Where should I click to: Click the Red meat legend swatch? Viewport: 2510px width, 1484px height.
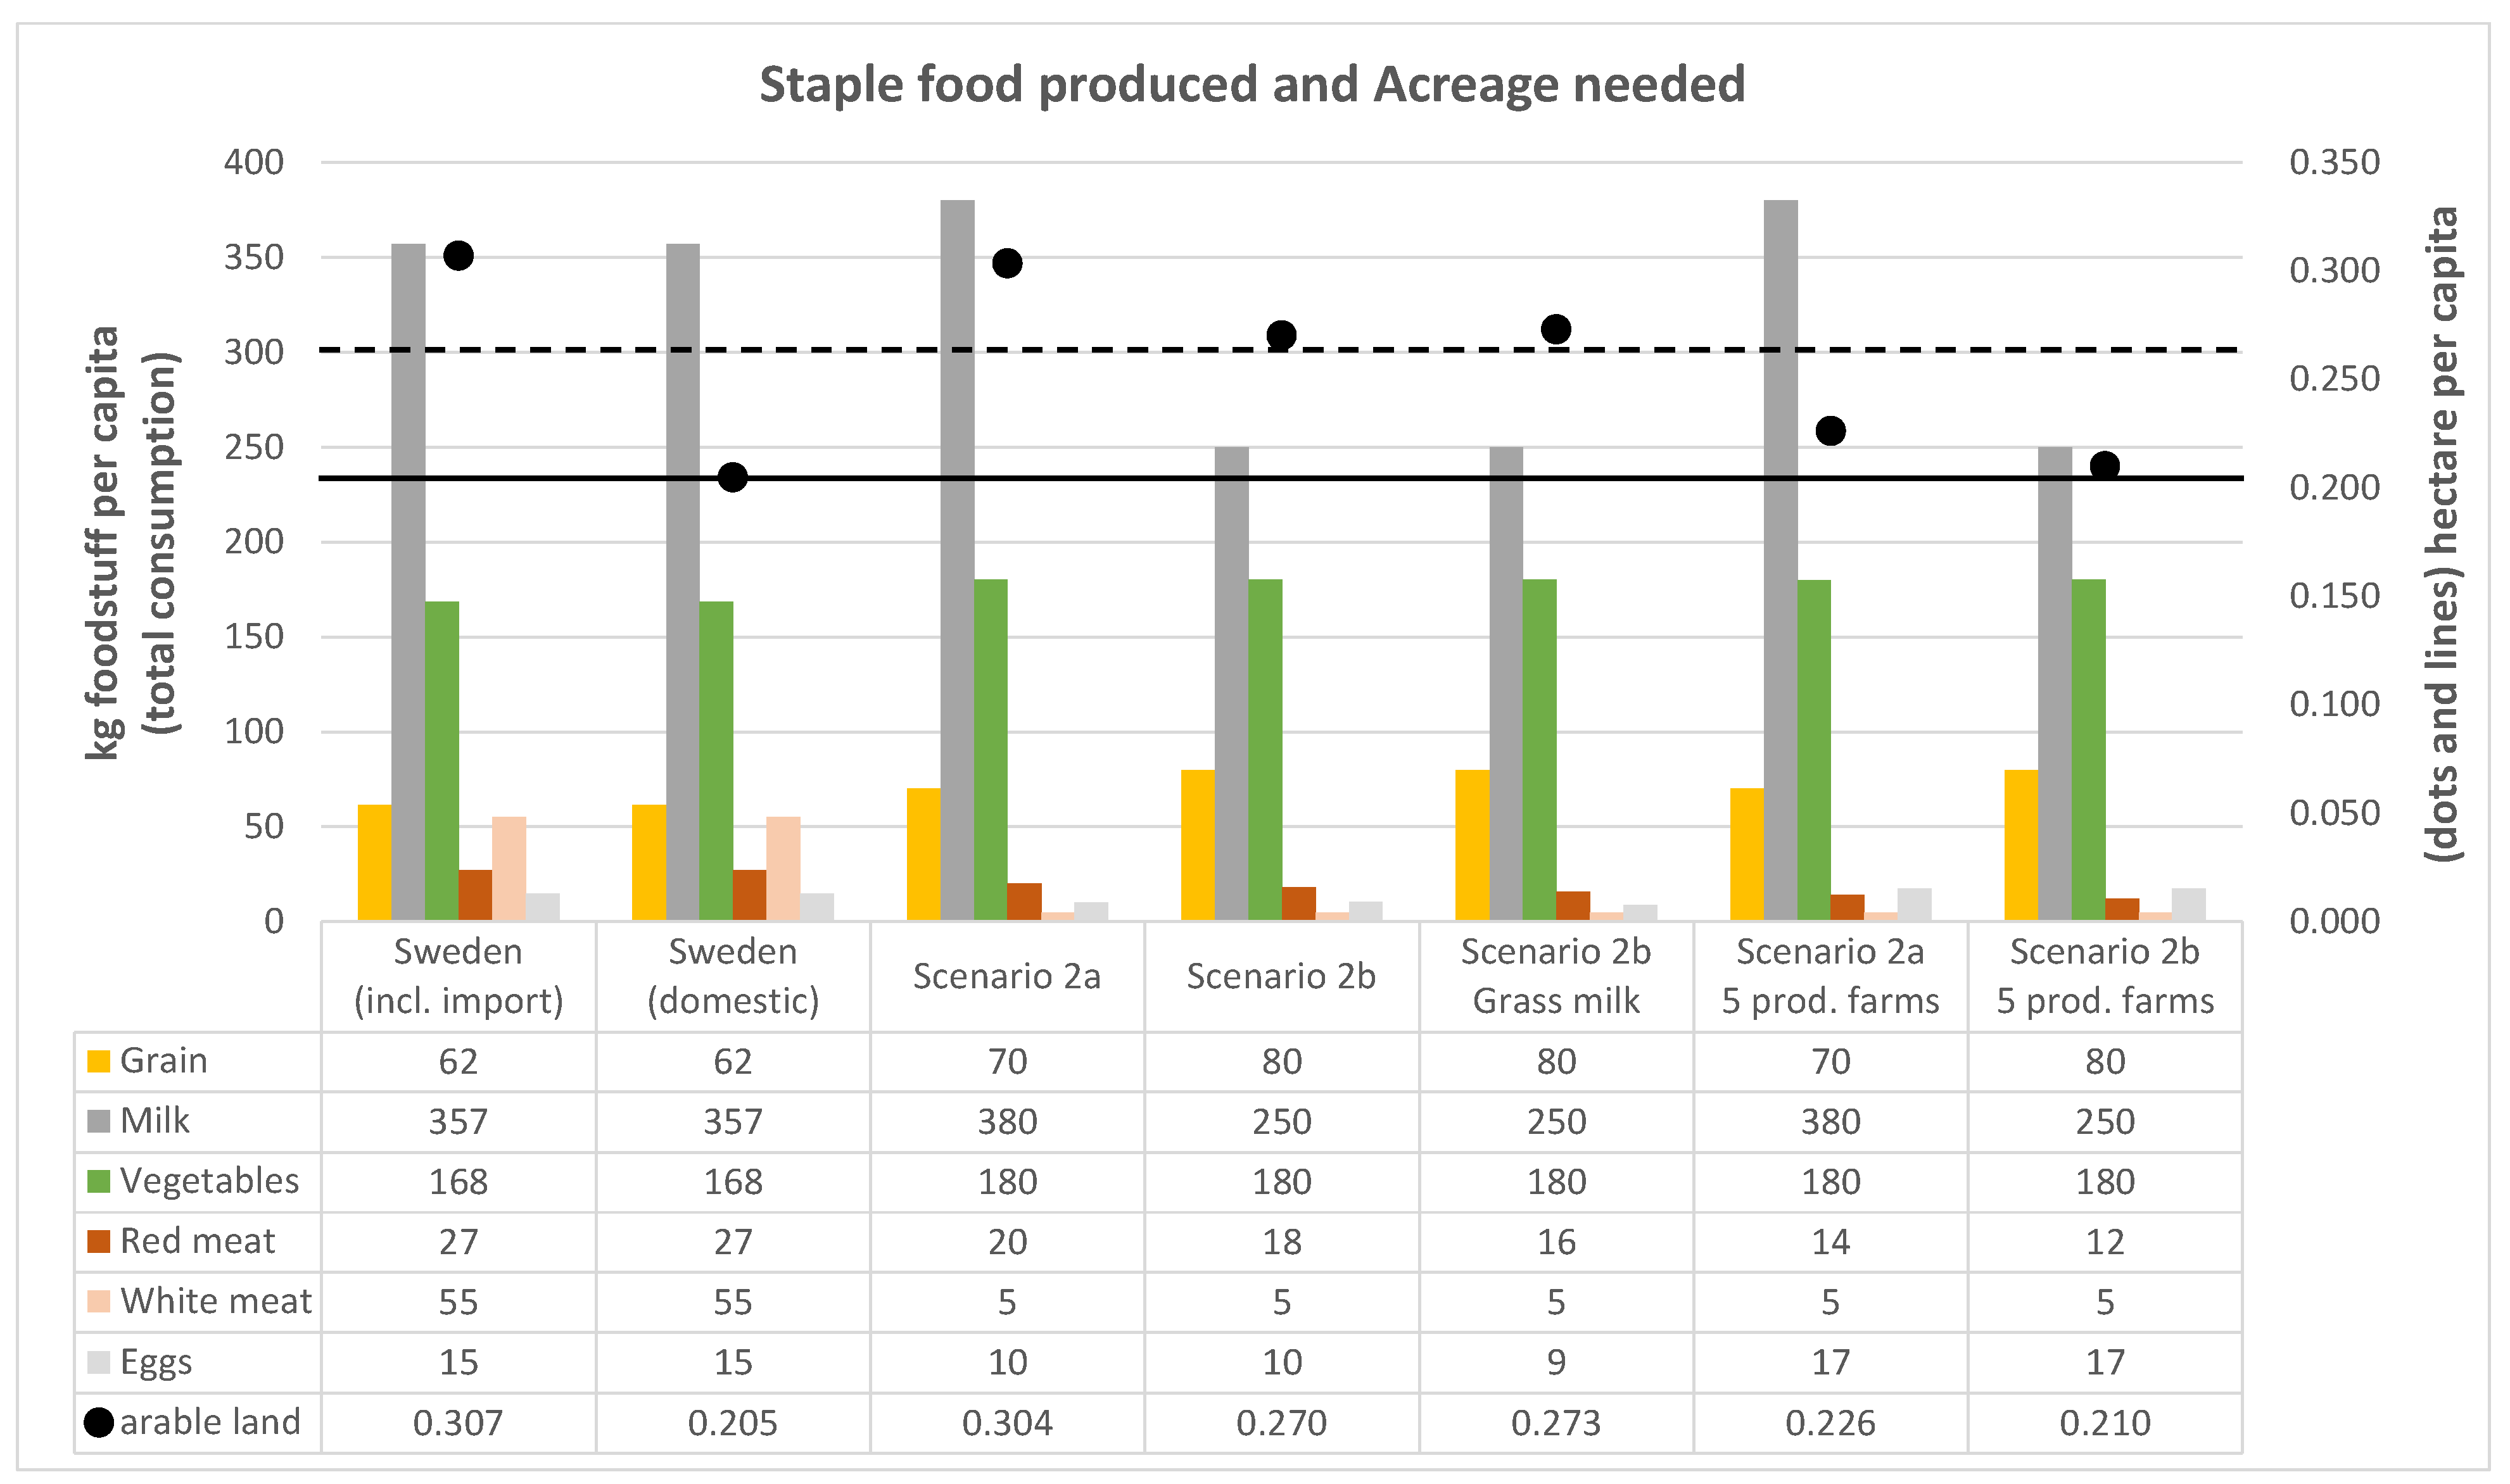[x=98, y=1241]
